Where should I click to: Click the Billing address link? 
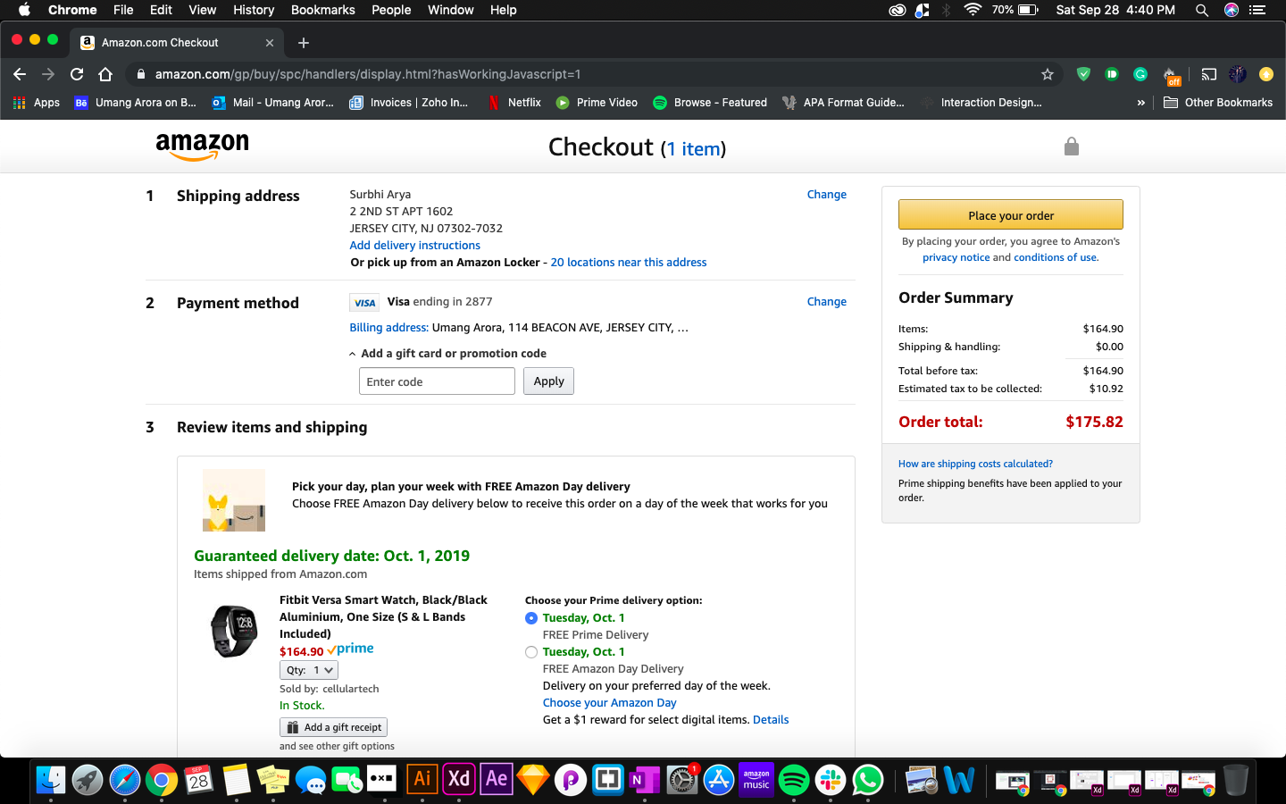point(388,328)
